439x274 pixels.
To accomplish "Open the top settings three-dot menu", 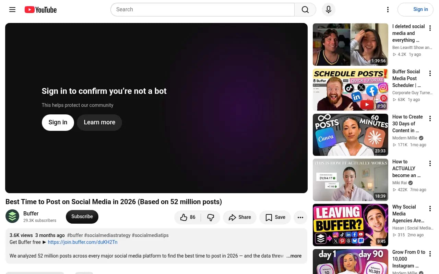I will coord(388,10).
